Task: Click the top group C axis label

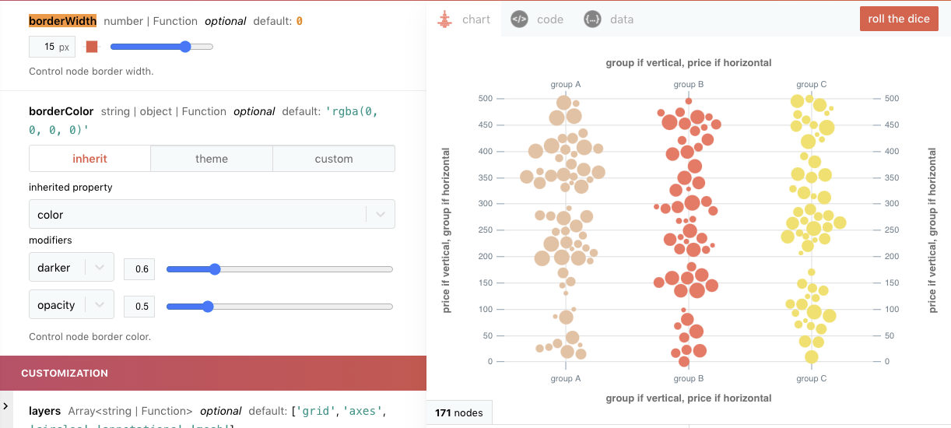Action: (x=812, y=84)
